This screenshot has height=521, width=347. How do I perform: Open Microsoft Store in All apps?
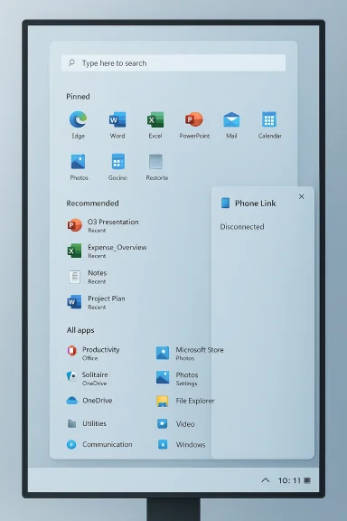[x=190, y=353]
